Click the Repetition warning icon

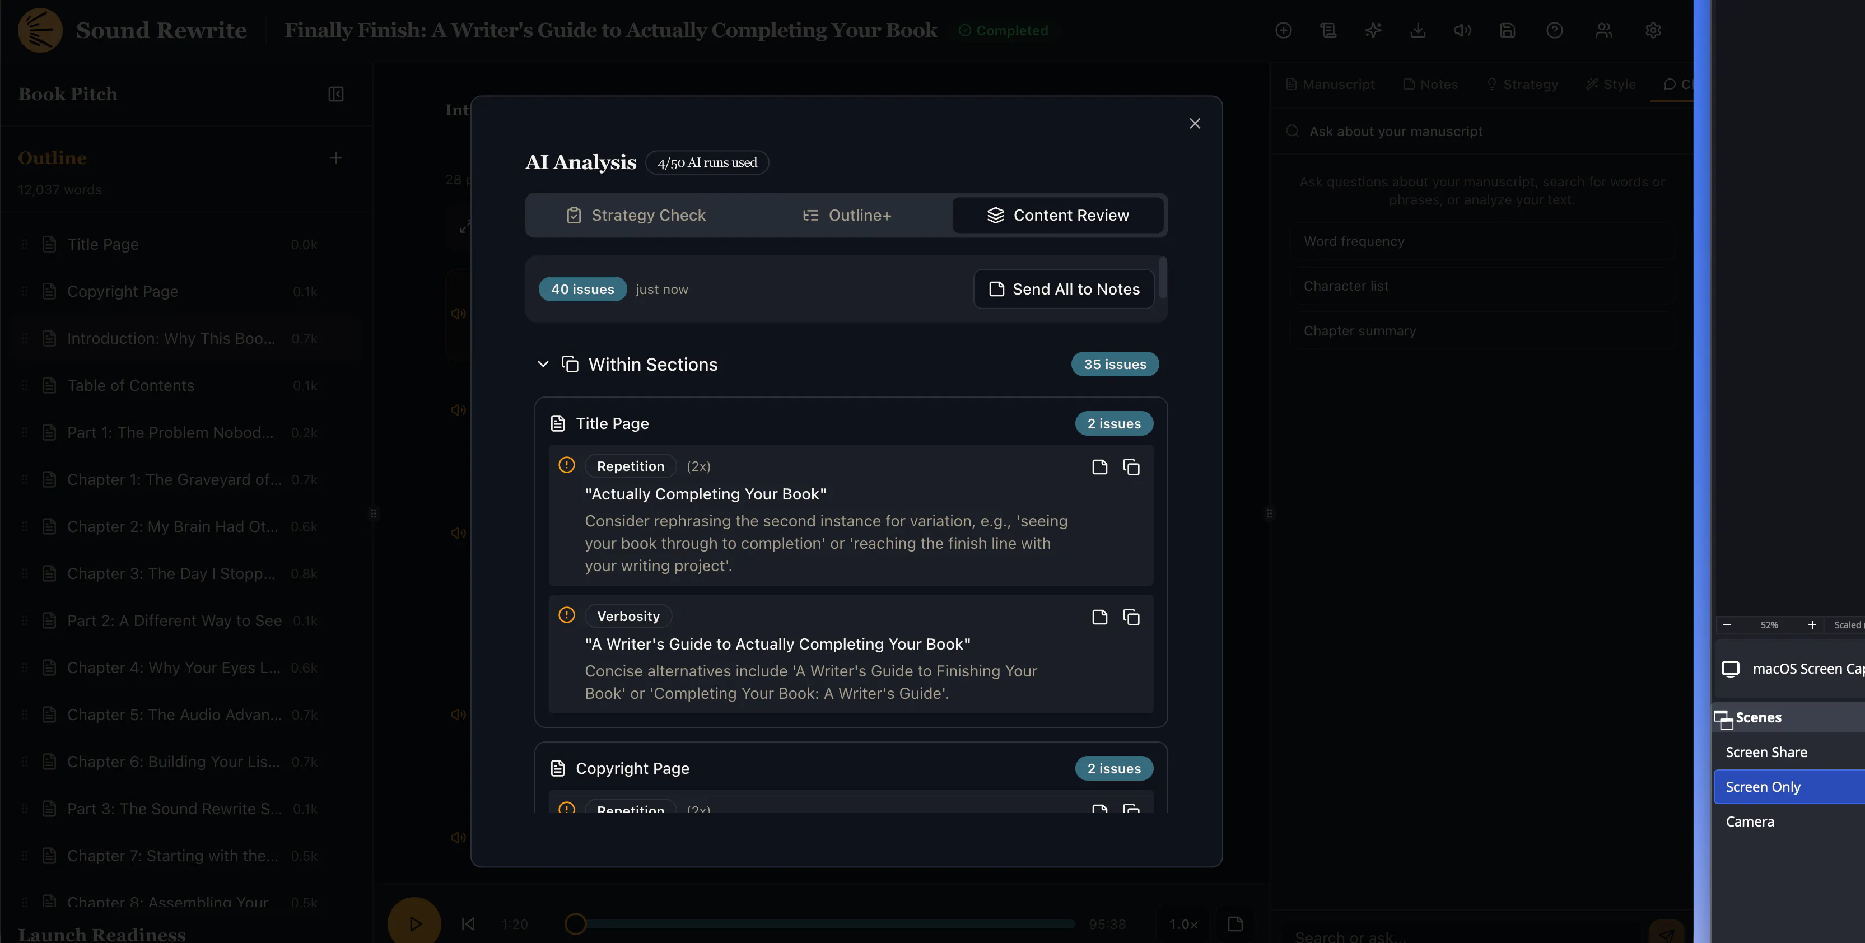pyautogui.click(x=566, y=465)
